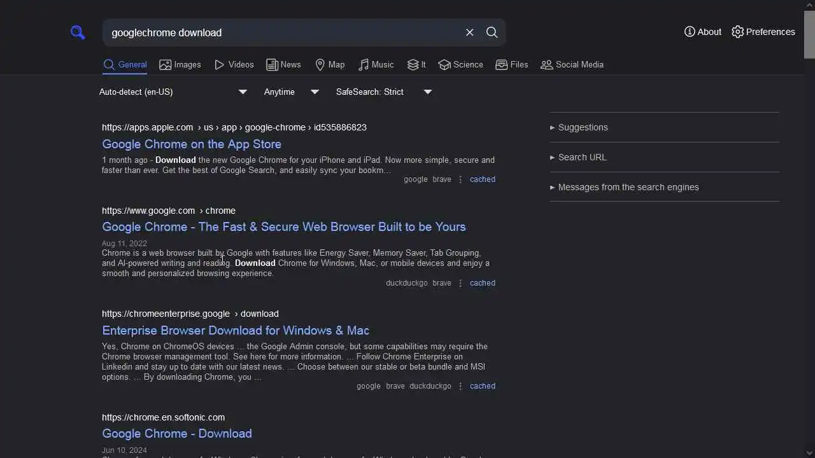Open the Google Chrome - Download softonic result
The width and height of the screenshot is (815, 458).
177,434
